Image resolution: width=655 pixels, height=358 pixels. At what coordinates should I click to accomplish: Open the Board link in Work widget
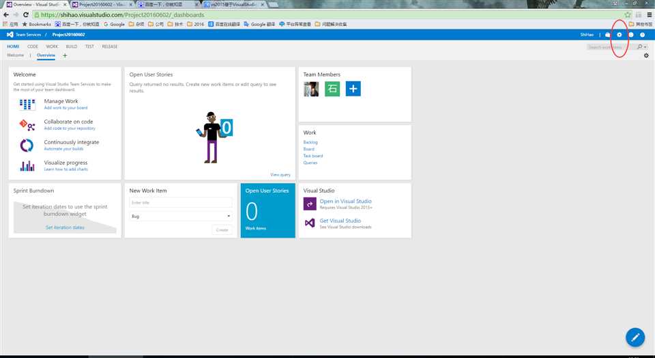click(x=308, y=149)
